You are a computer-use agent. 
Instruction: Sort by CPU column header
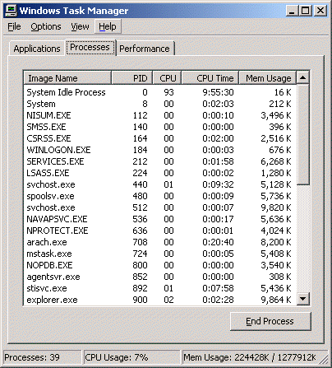pyautogui.click(x=167, y=78)
